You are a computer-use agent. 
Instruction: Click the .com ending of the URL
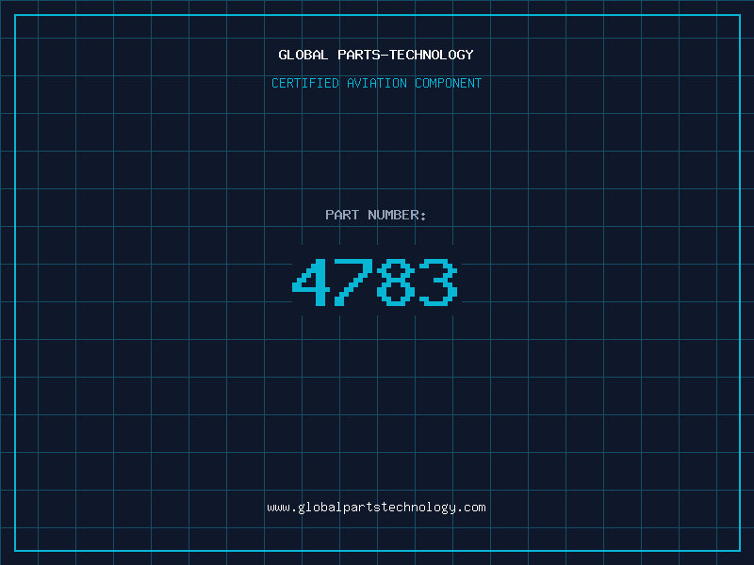coord(470,508)
